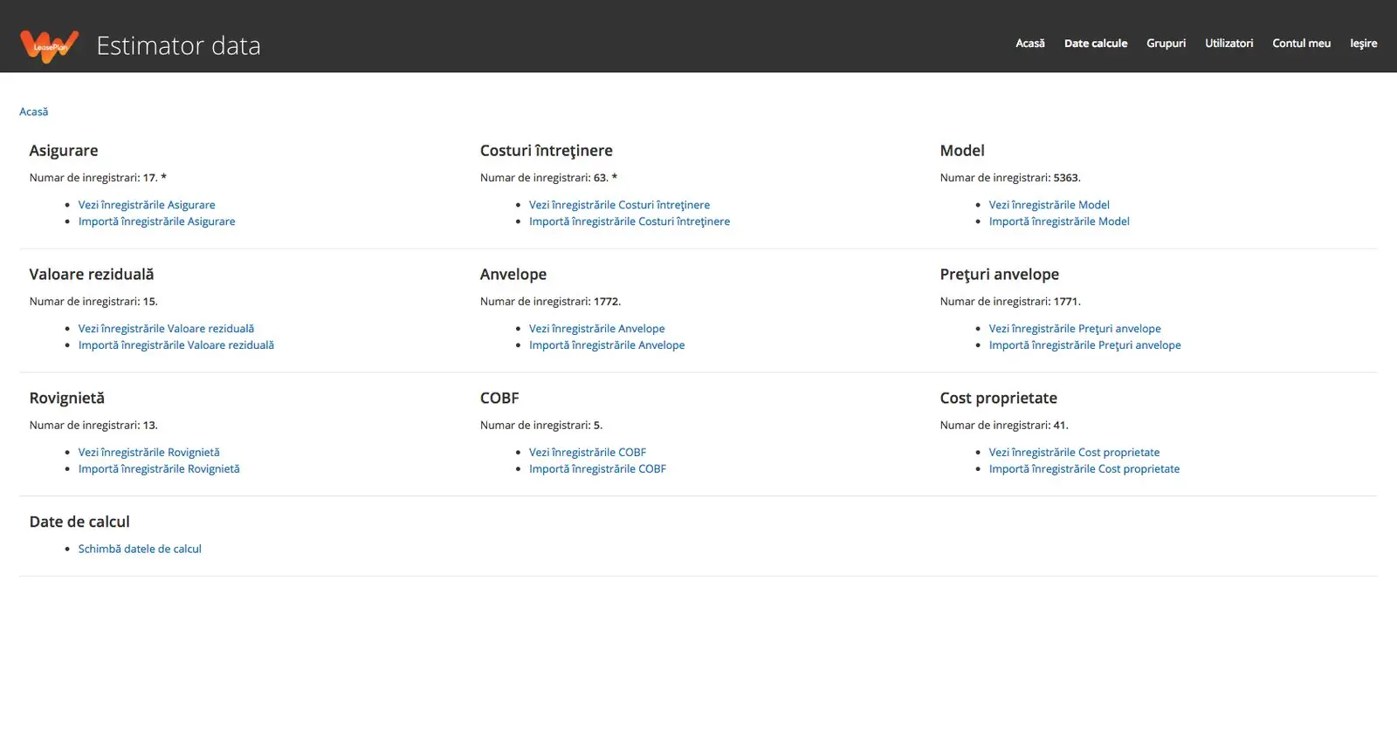View Preţuri anvelope records link
Viewport: 1397px width, 730px height.
coord(1075,329)
